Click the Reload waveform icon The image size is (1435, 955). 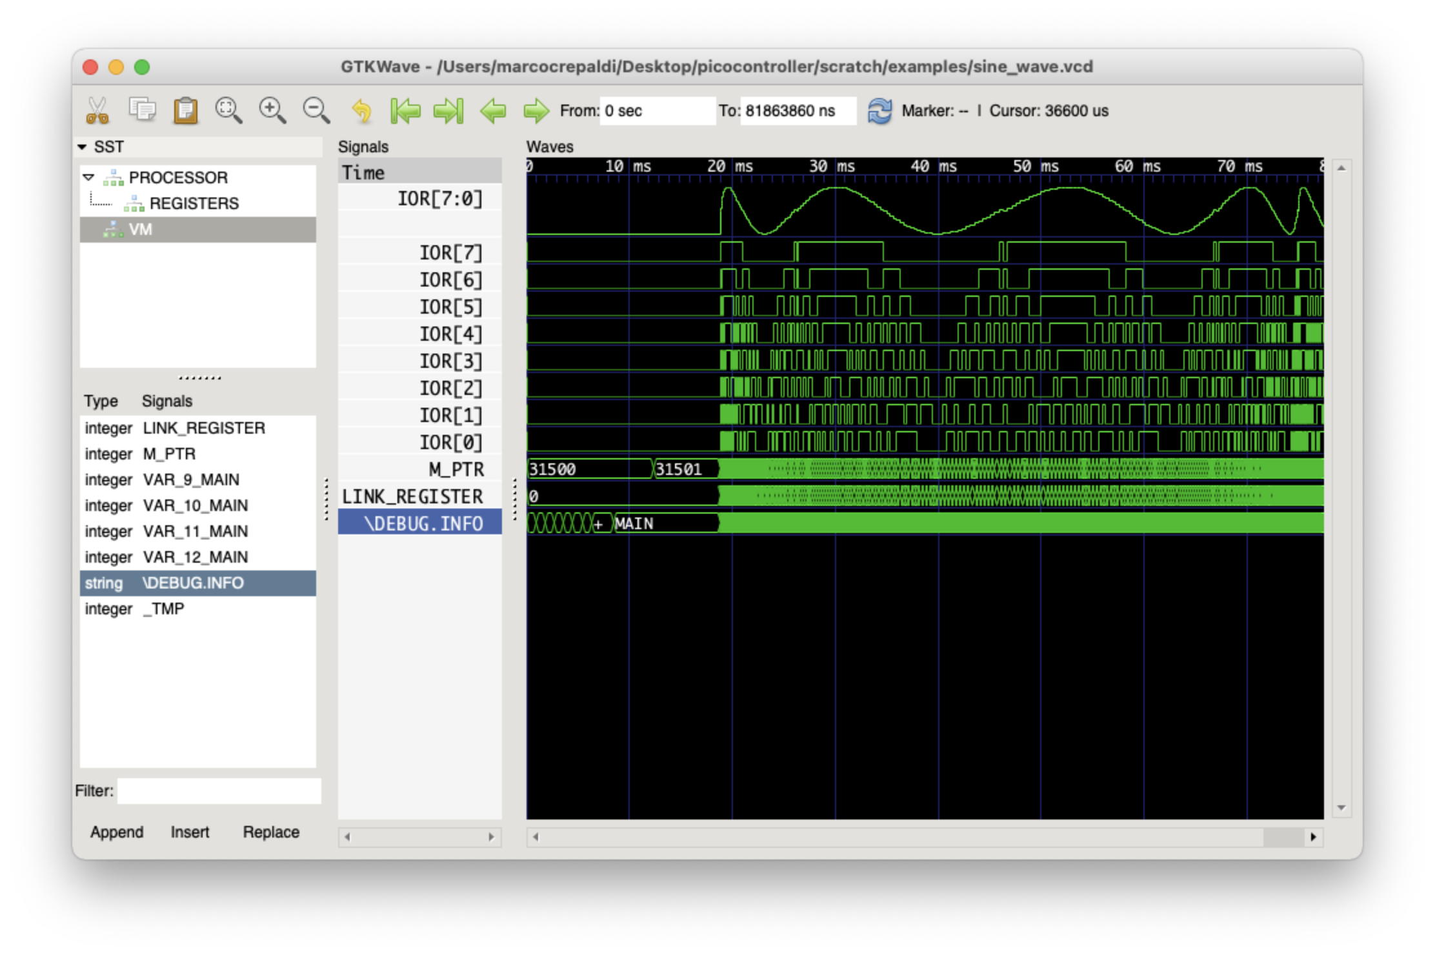[879, 111]
